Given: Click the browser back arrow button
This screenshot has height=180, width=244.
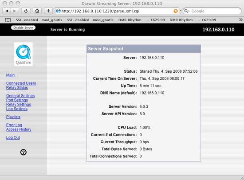Looking at the screenshot, I should coord(7,11).
